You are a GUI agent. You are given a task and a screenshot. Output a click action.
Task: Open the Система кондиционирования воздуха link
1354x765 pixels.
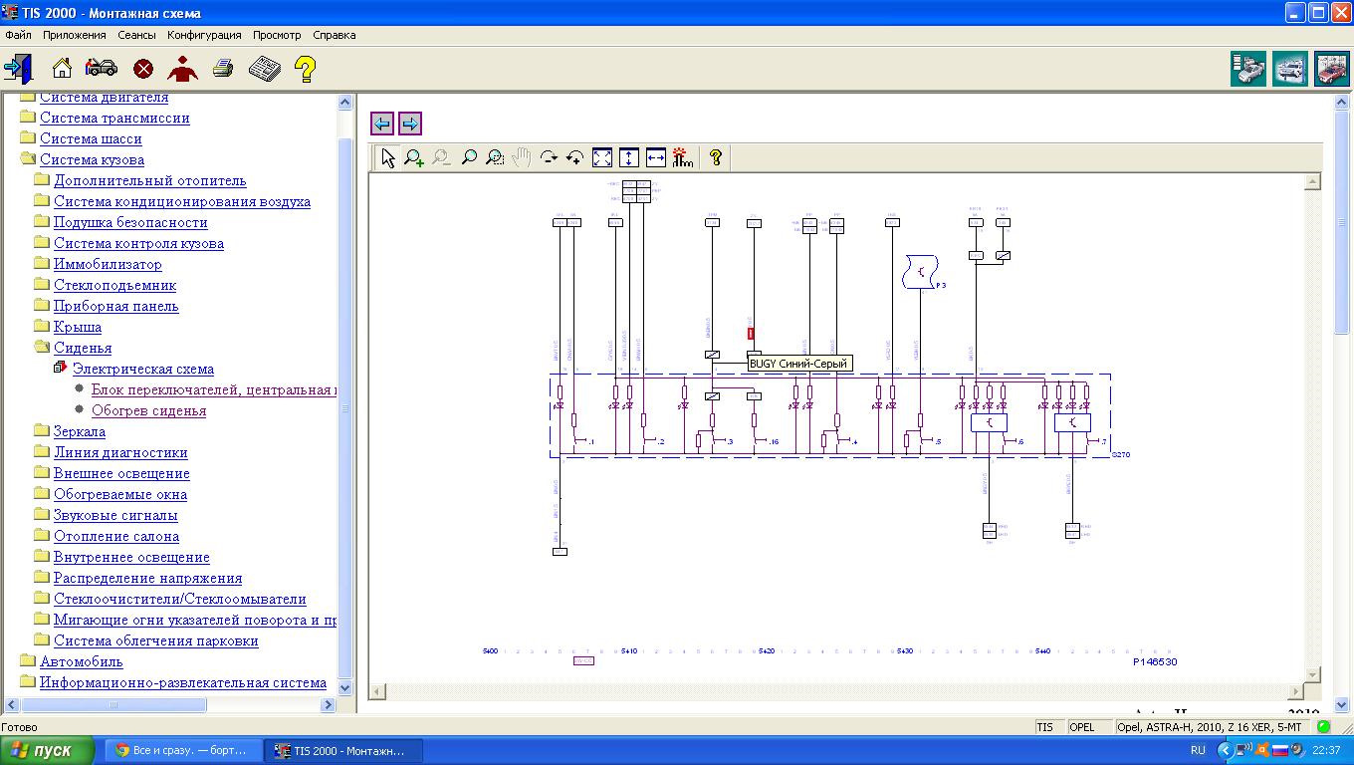(182, 201)
